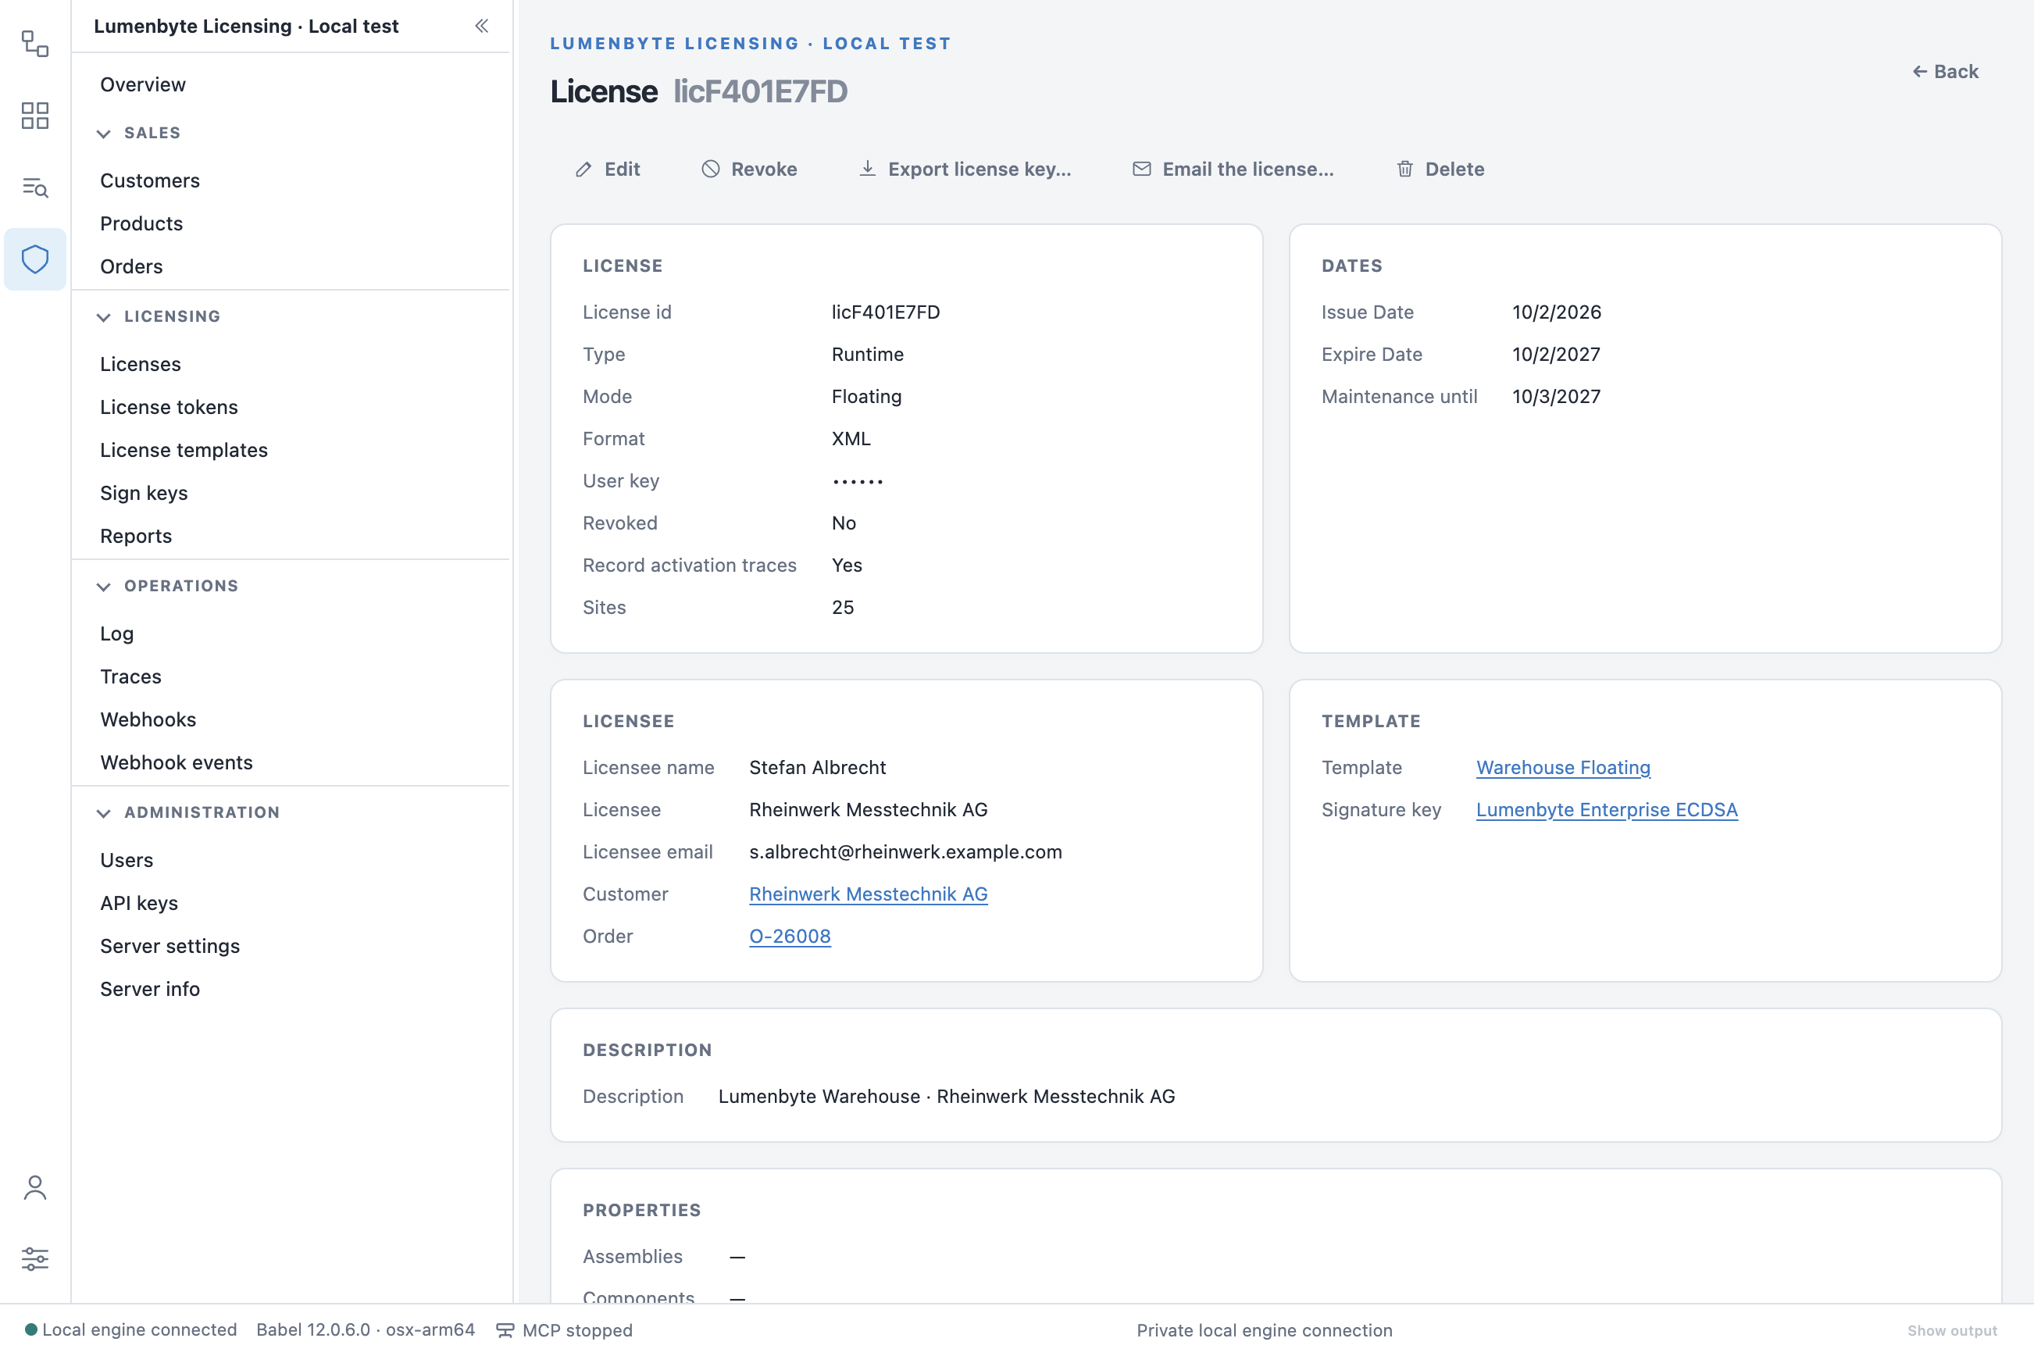The height and width of the screenshot is (1356, 2034).
Task: Collapse the sidebar with the double chevron
Action: click(x=482, y=26)
